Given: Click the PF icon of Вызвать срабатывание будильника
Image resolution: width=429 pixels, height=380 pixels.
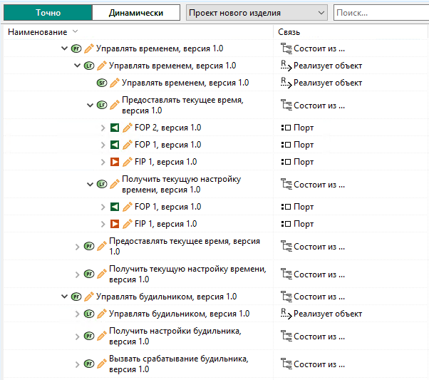Looking at the screenshot, I should pyautogui.click(x=89, y=364).
